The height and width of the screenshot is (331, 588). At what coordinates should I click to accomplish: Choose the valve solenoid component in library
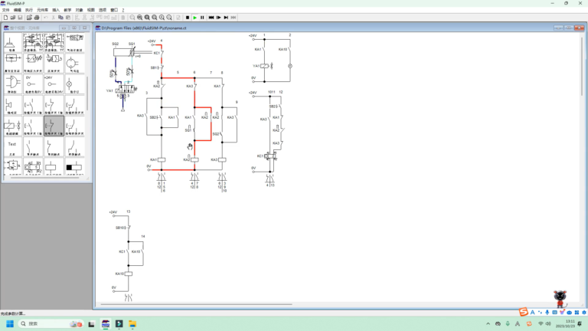[13, 126]
